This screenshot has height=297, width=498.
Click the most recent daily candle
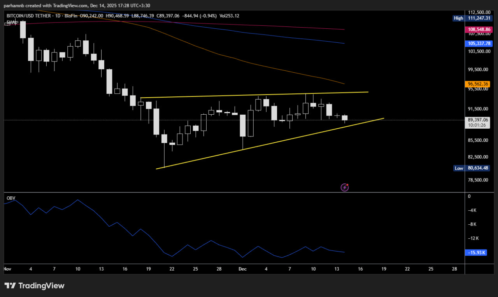click(345, 118)
